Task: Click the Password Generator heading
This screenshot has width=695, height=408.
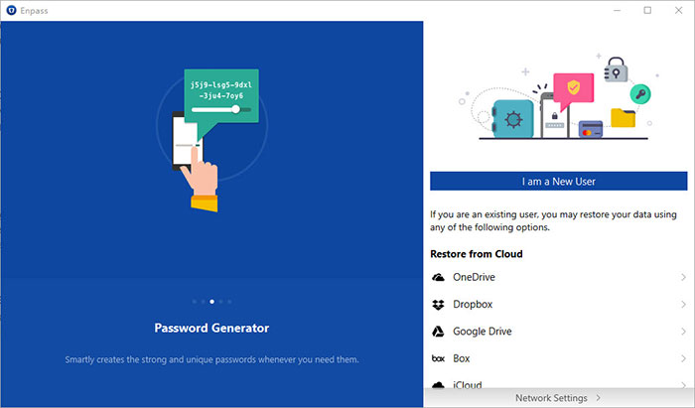Action: (x=211, y=329)
